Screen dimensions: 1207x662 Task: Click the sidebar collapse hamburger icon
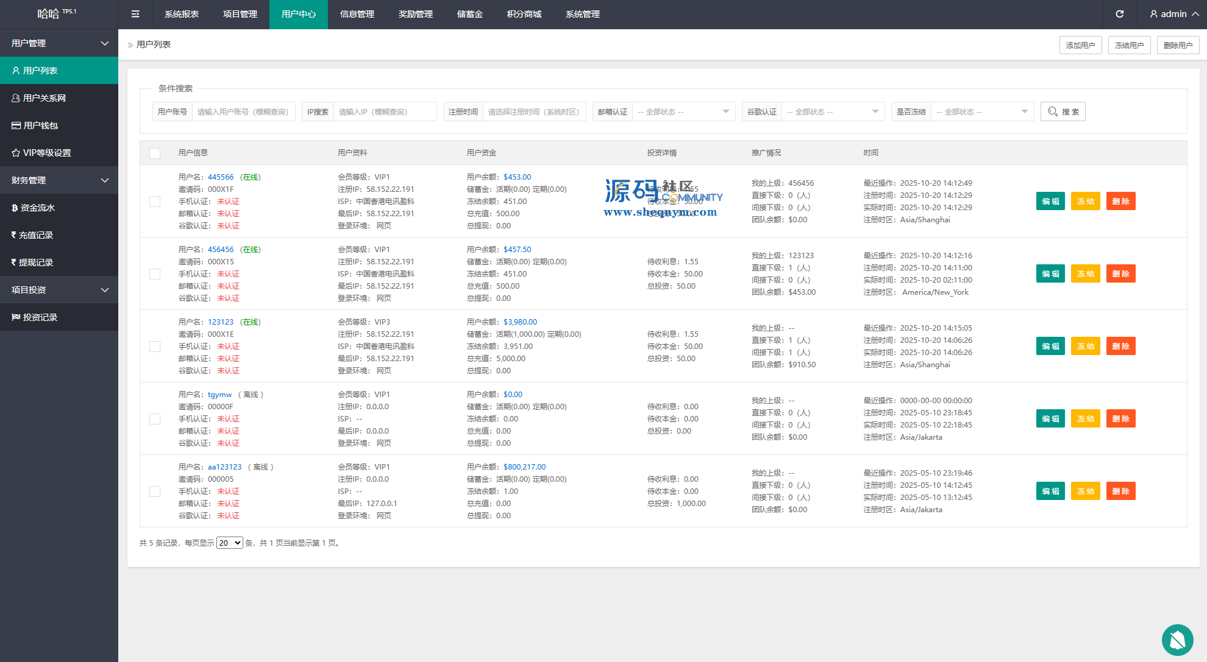(x=135, y=14)
